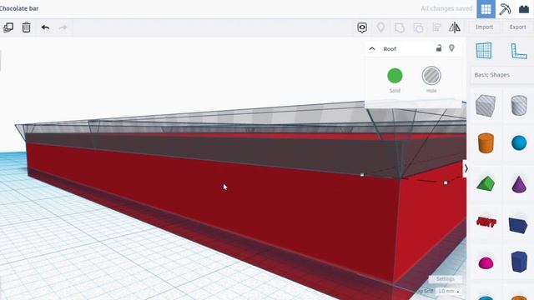Image resolution: width=534 pixels, height=300 pixels.
Task: Collapse the shapes panel with arrow
Action: coord(466,168)
